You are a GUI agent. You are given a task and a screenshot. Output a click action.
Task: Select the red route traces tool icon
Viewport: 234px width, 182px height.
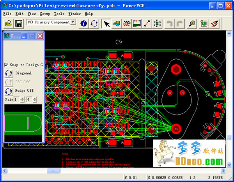coord(126,23)
